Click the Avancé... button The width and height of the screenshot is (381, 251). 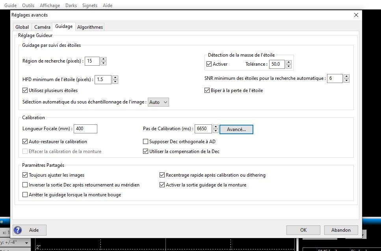pos(236,129)
